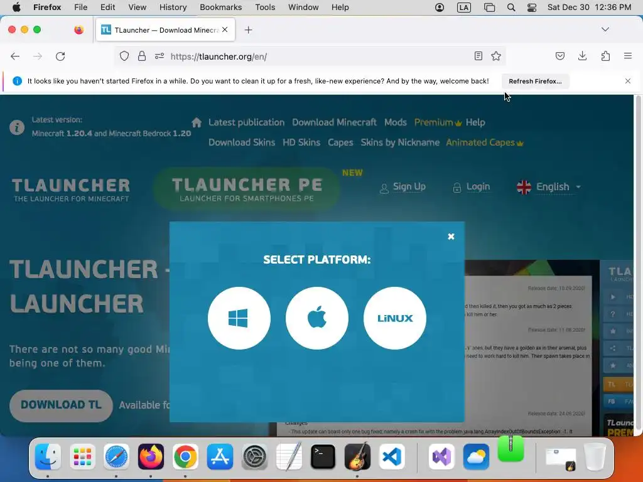Open a new tab with the plus button

249,30
